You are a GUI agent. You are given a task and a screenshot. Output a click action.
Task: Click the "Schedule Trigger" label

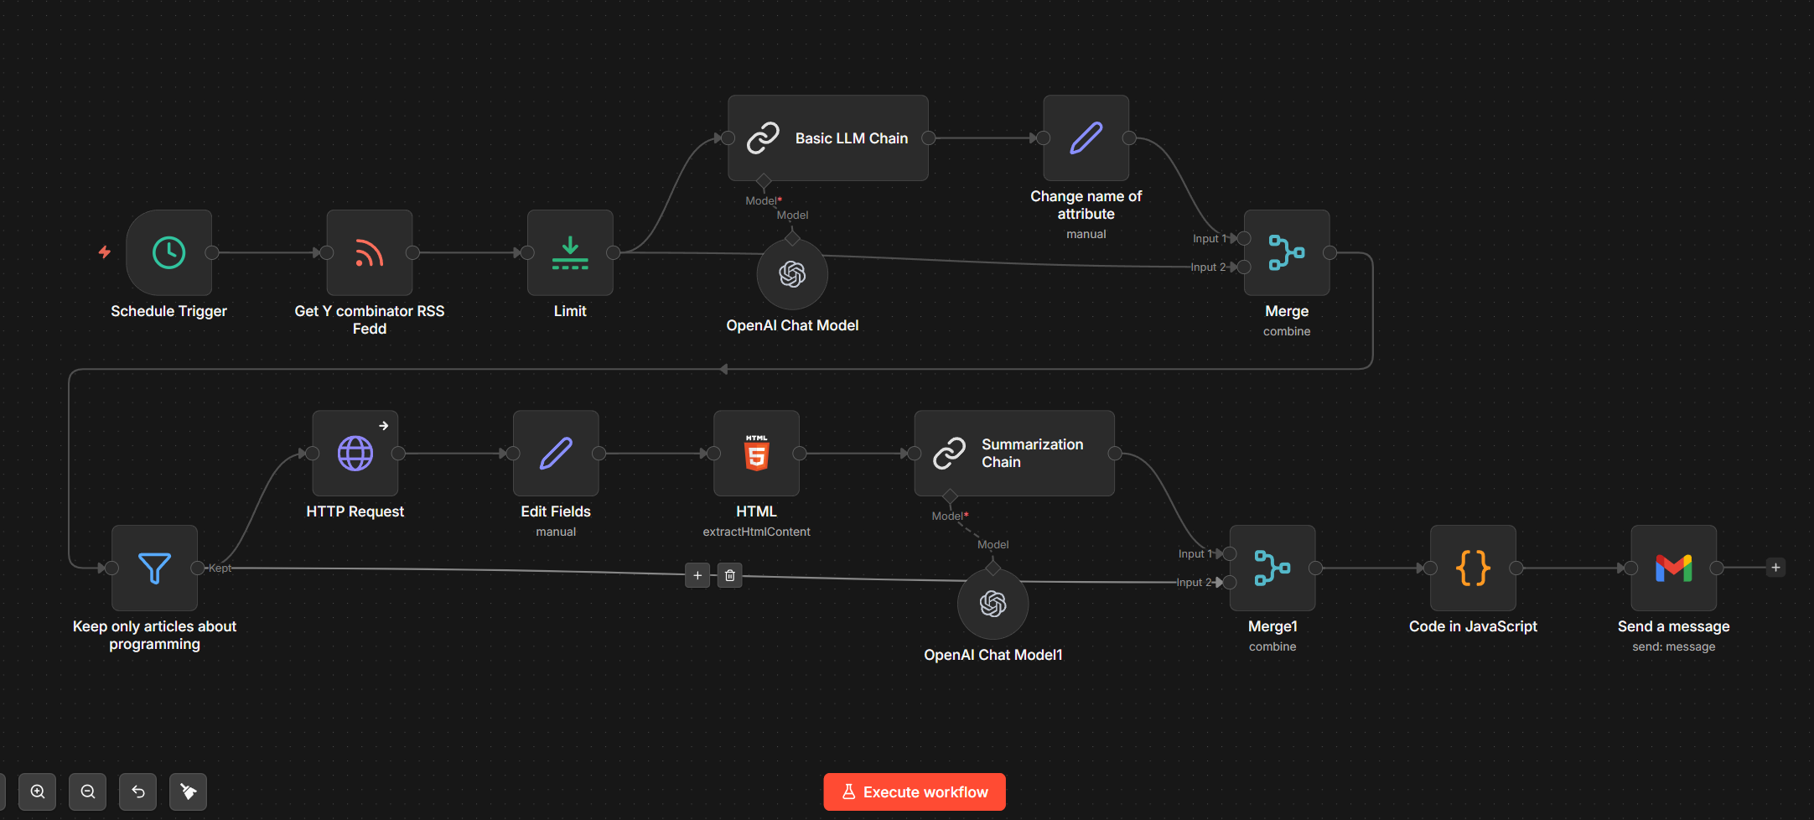coord(168,311)
